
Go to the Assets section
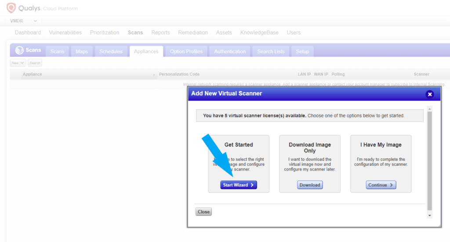click(224, 32)
